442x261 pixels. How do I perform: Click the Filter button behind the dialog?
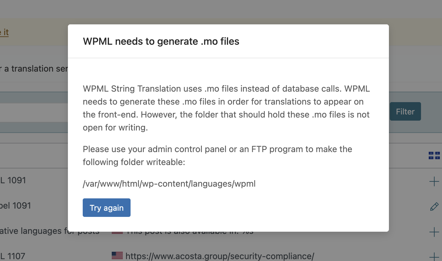pos(405,111)
